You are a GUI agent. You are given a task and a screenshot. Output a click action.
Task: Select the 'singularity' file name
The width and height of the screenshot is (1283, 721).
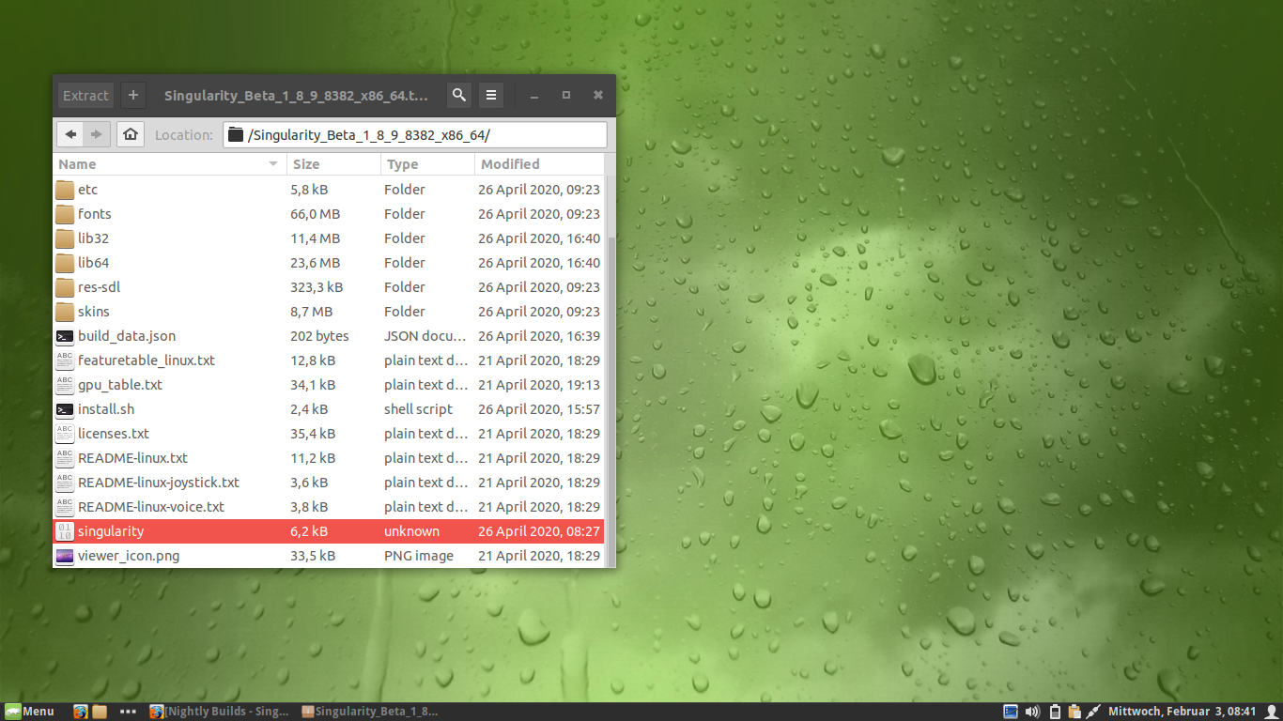tap(111, 531)
